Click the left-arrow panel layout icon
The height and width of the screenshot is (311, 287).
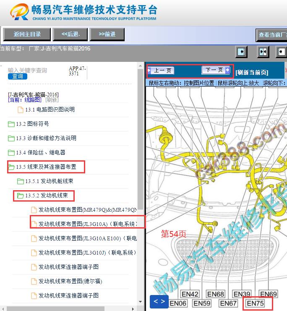tap(281, 52)
